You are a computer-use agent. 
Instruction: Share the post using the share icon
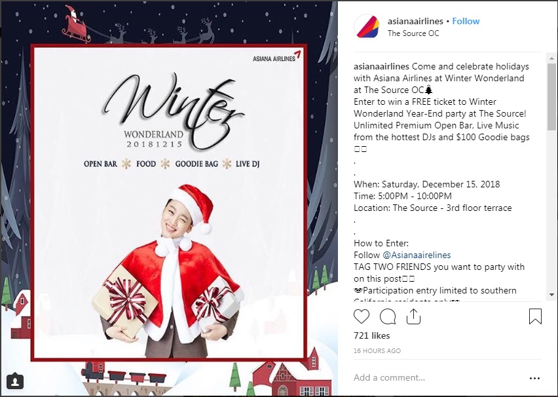click(x=413, y=316)
